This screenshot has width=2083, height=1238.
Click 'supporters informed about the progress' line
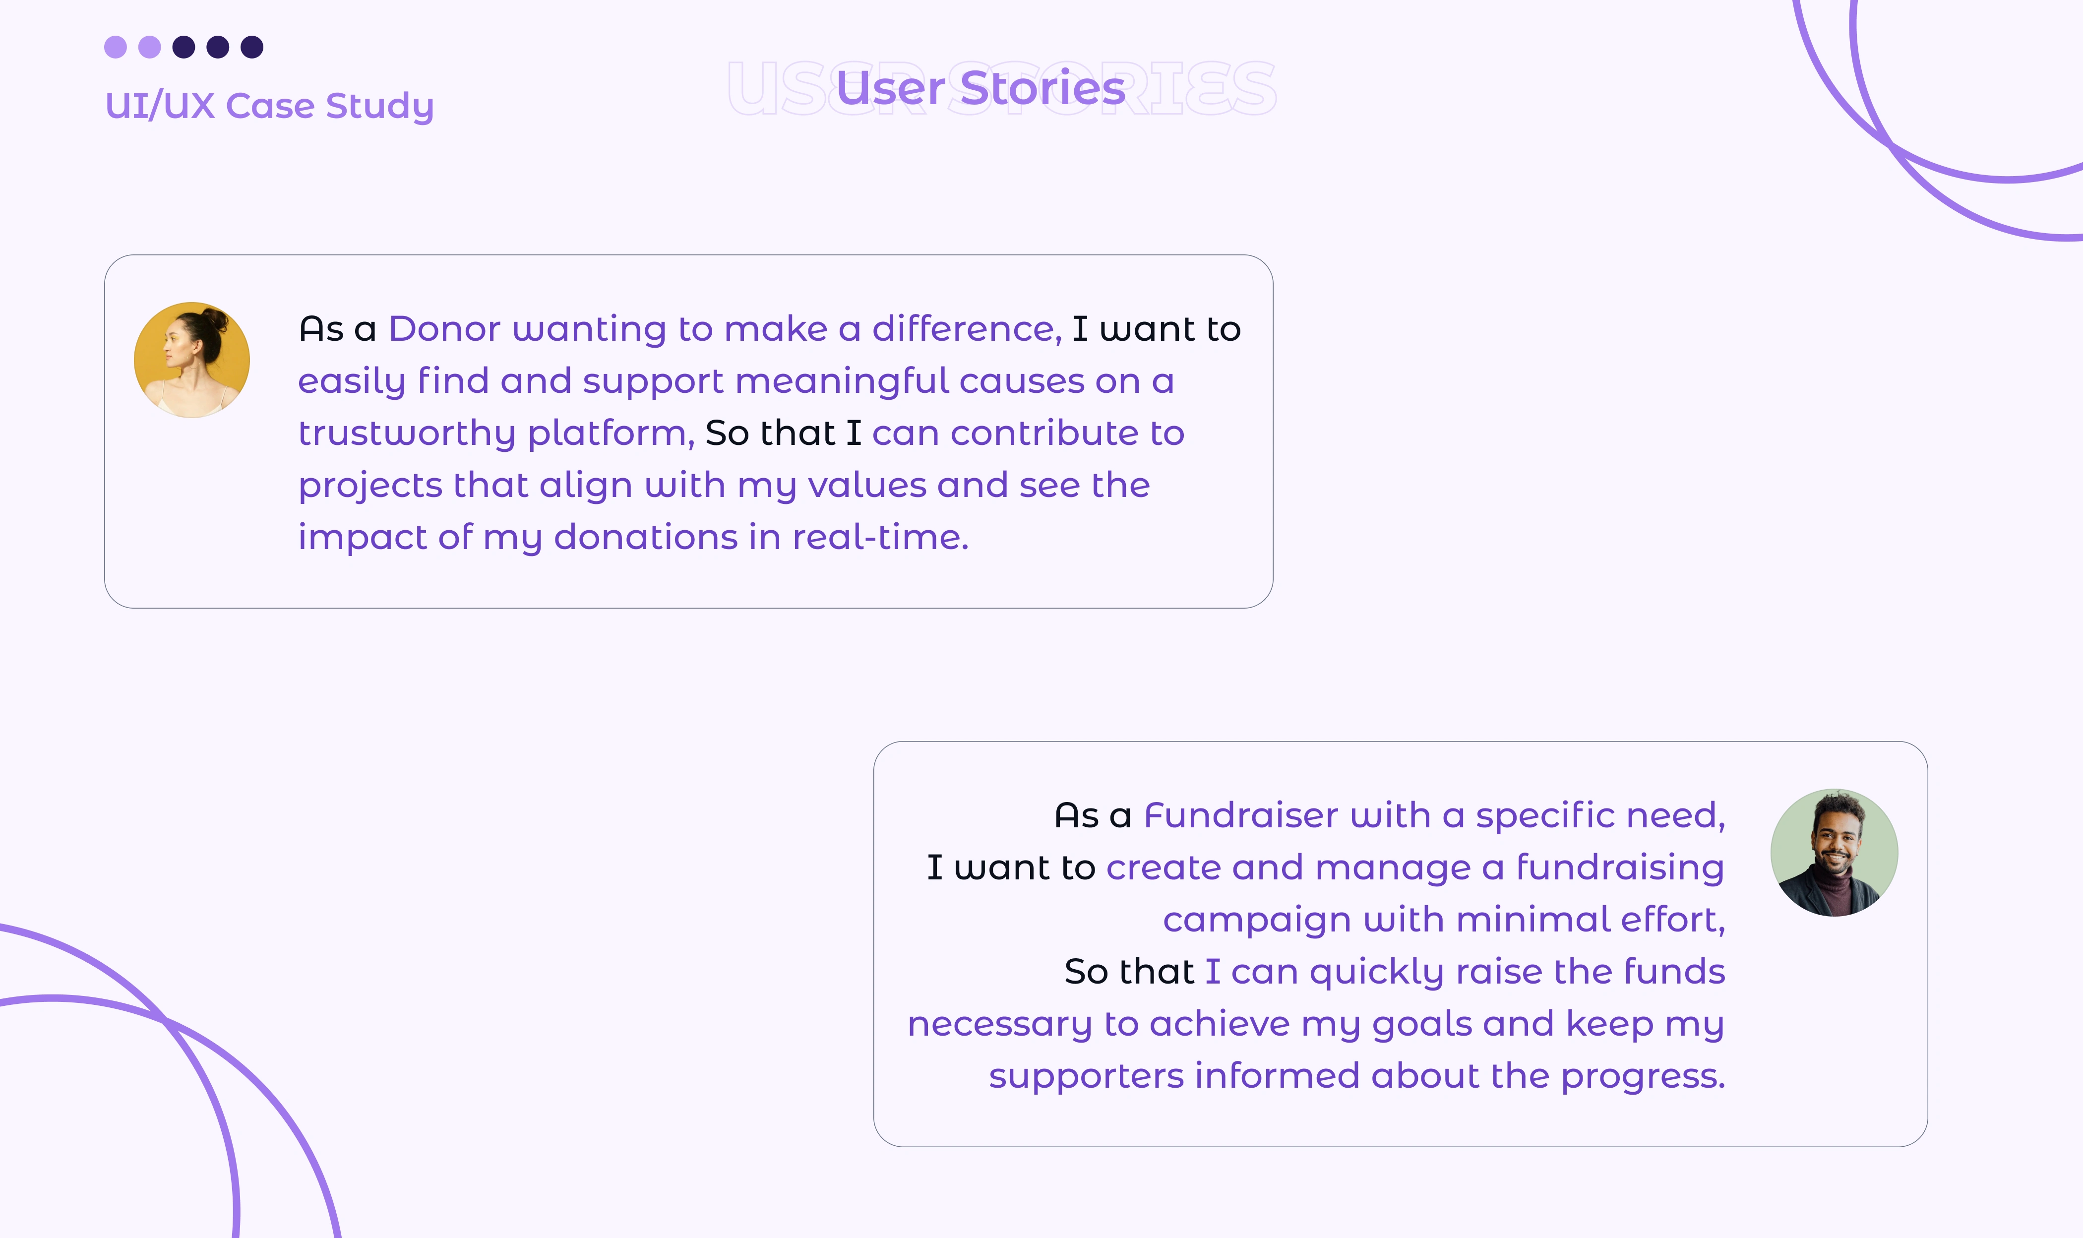1356,1076
